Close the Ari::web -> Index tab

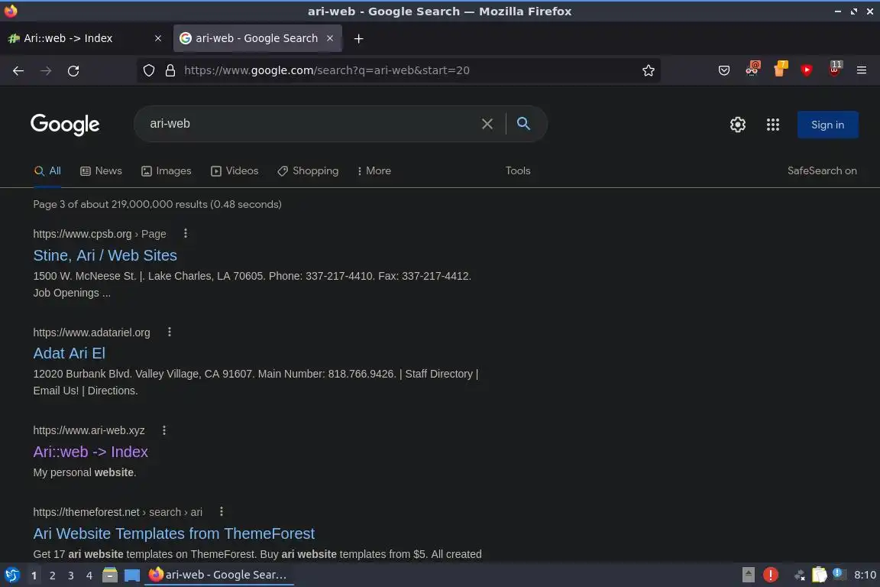coord(157,38)
